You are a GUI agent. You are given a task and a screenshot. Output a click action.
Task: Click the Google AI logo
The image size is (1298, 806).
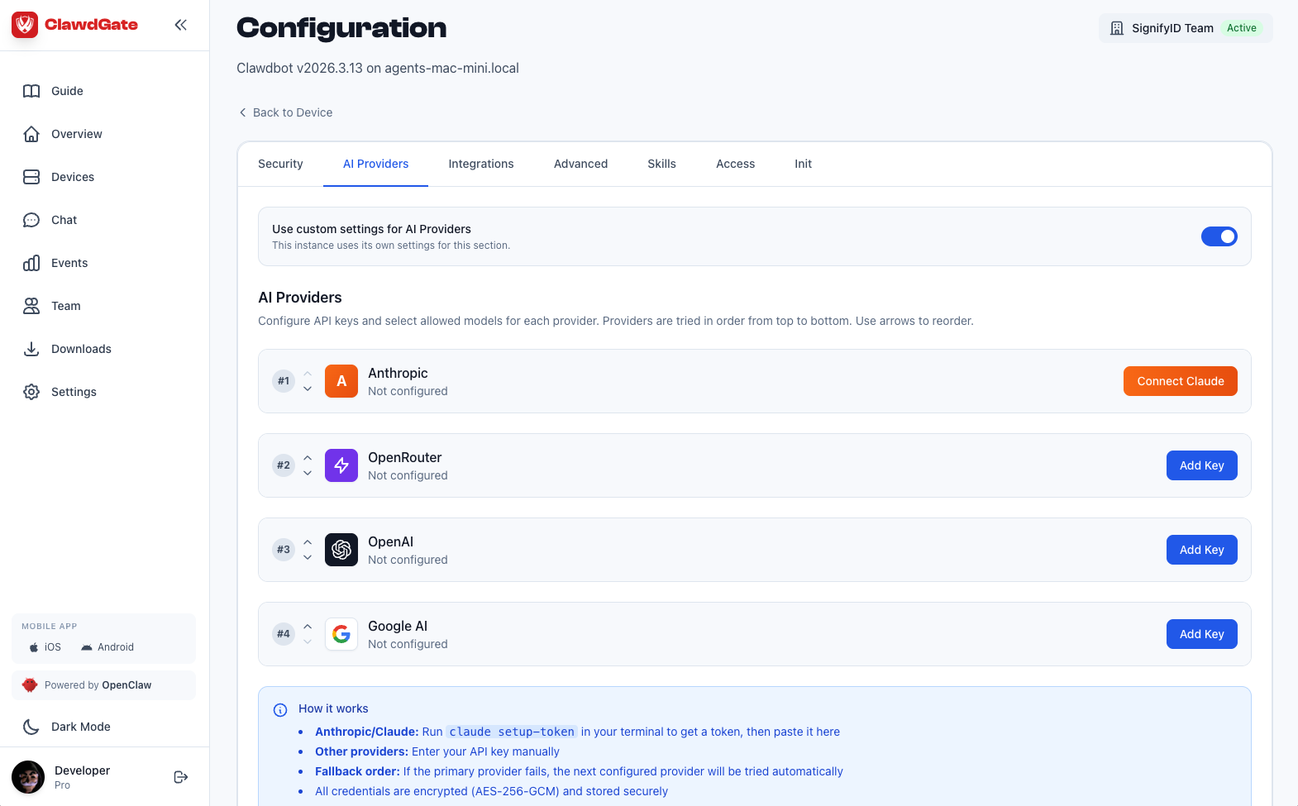tap(341, 634)
